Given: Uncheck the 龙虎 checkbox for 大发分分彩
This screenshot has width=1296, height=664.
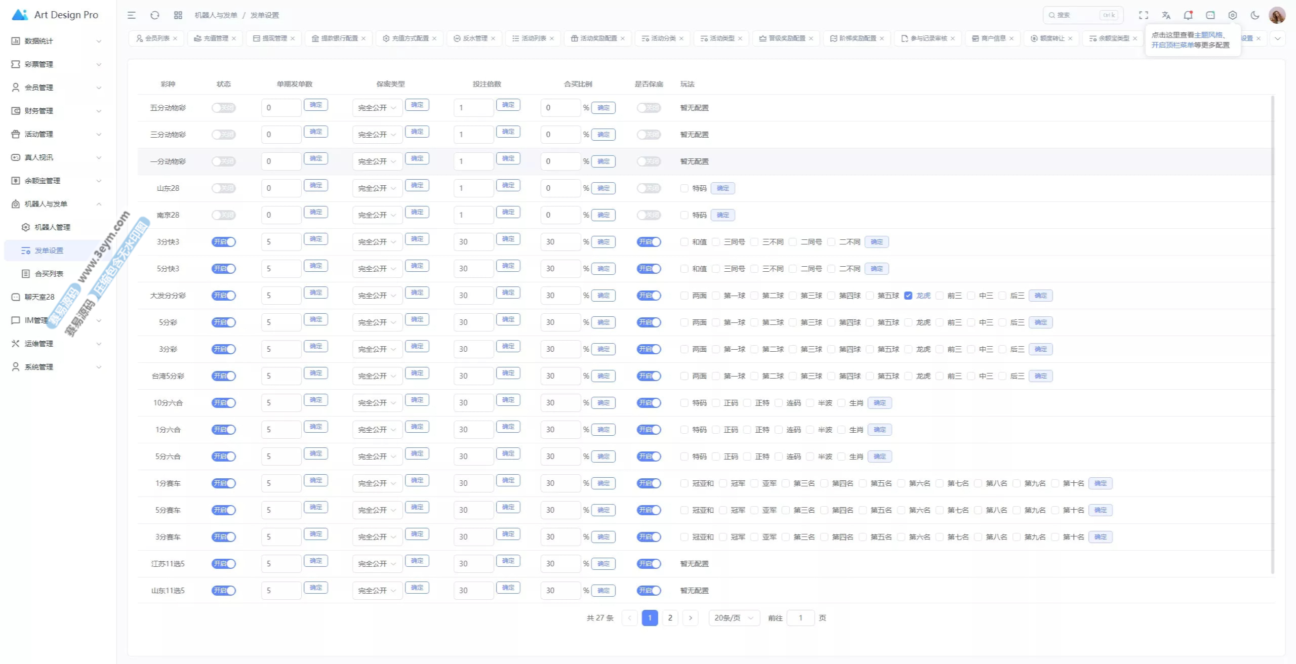Looking at the screenshot, I should point(908,296).
